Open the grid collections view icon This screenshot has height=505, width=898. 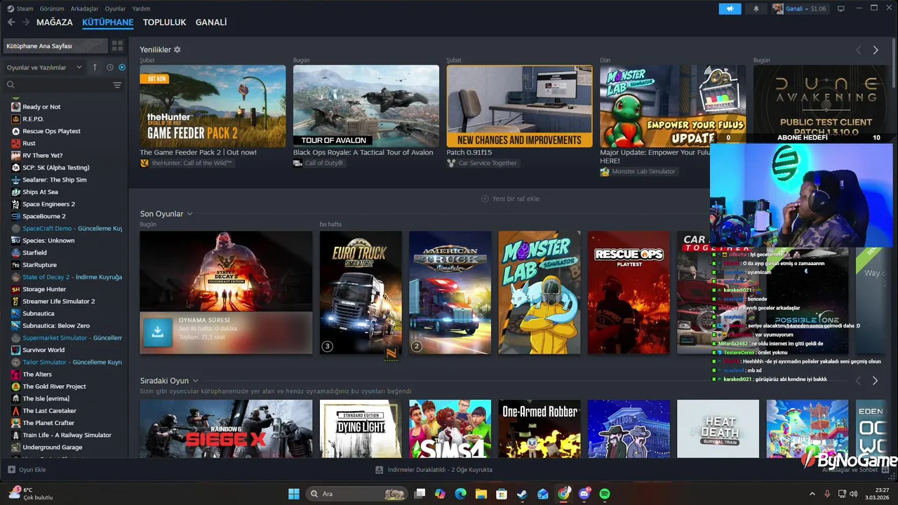[x=117, y=46]
